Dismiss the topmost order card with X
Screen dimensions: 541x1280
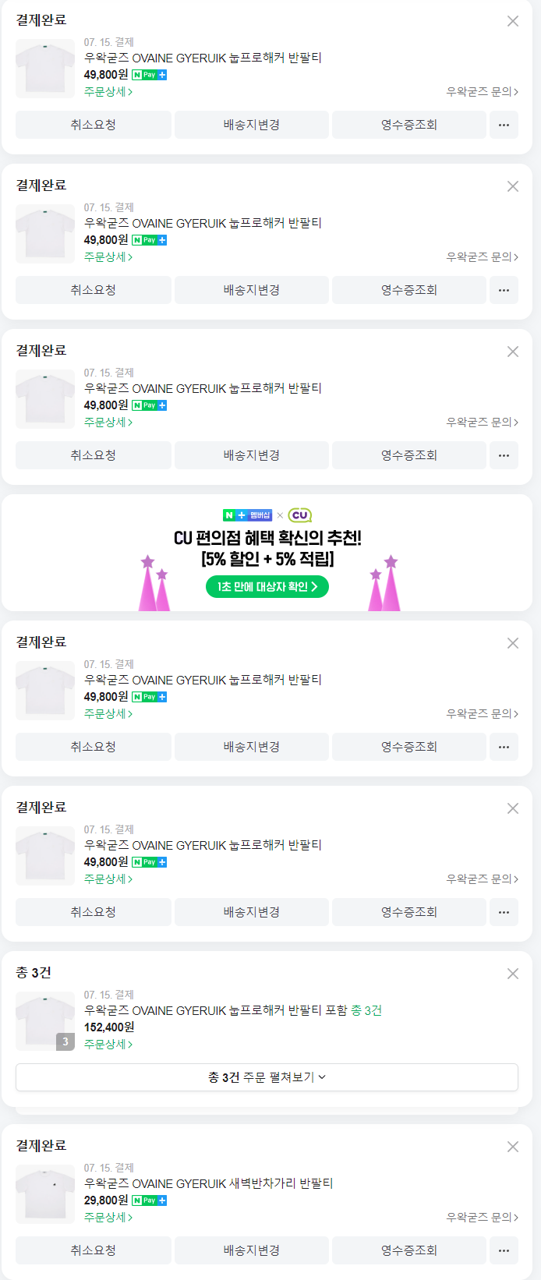pos(513,21)
